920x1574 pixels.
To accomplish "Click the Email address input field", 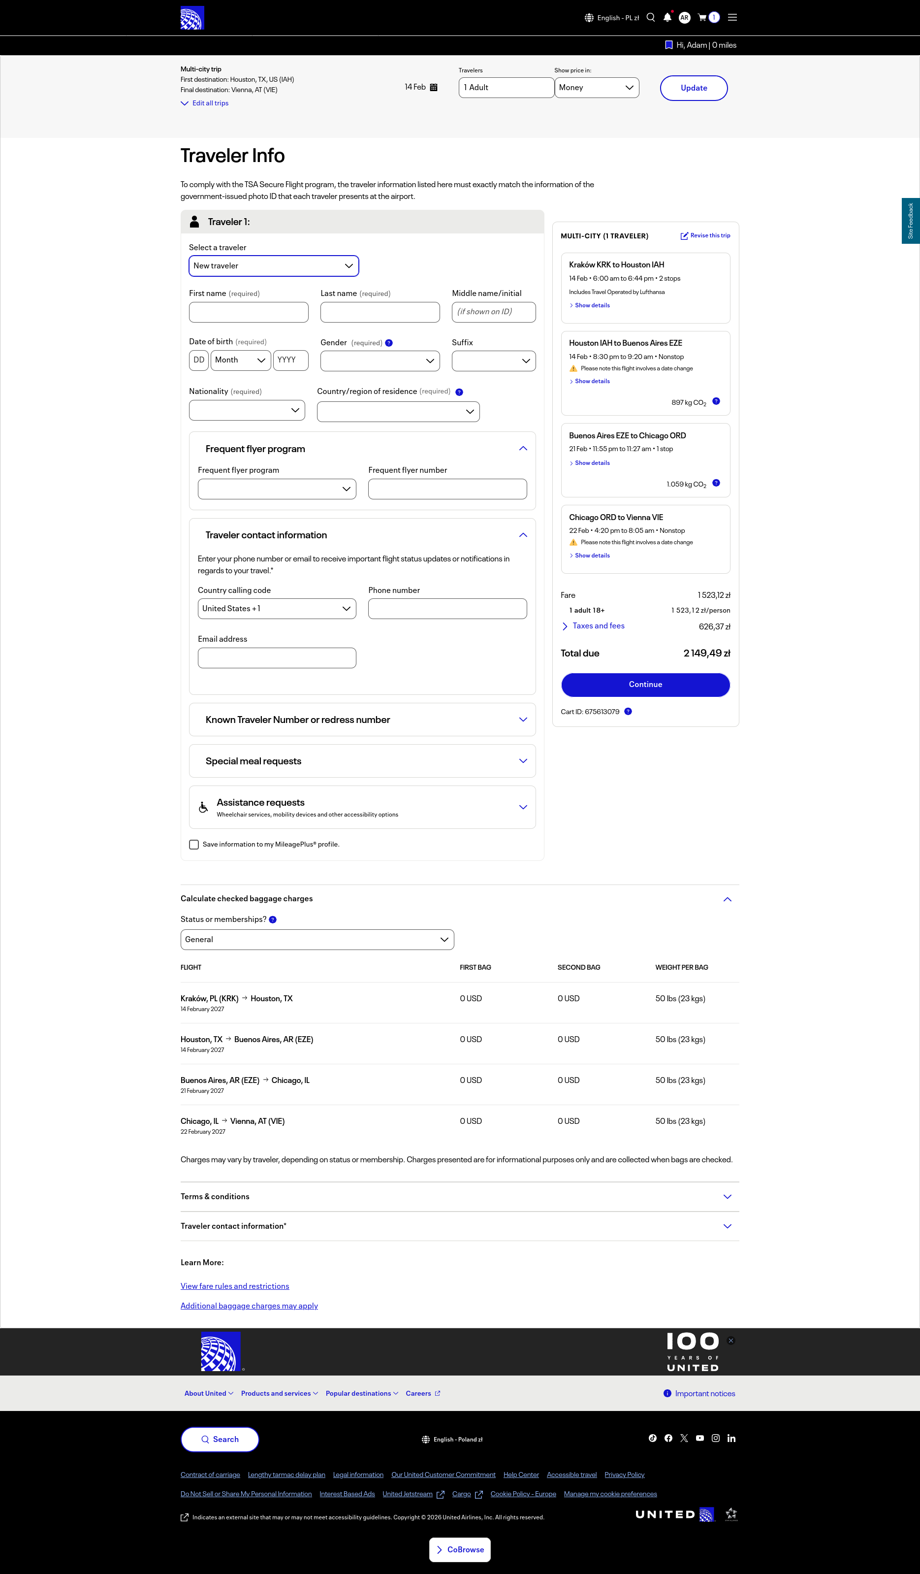I will (277, 658).
